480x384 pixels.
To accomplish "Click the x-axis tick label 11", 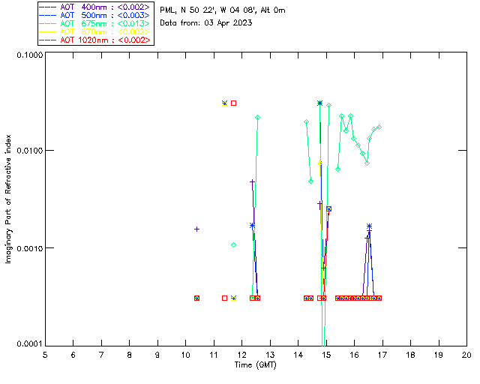I will tap(214, 355).
